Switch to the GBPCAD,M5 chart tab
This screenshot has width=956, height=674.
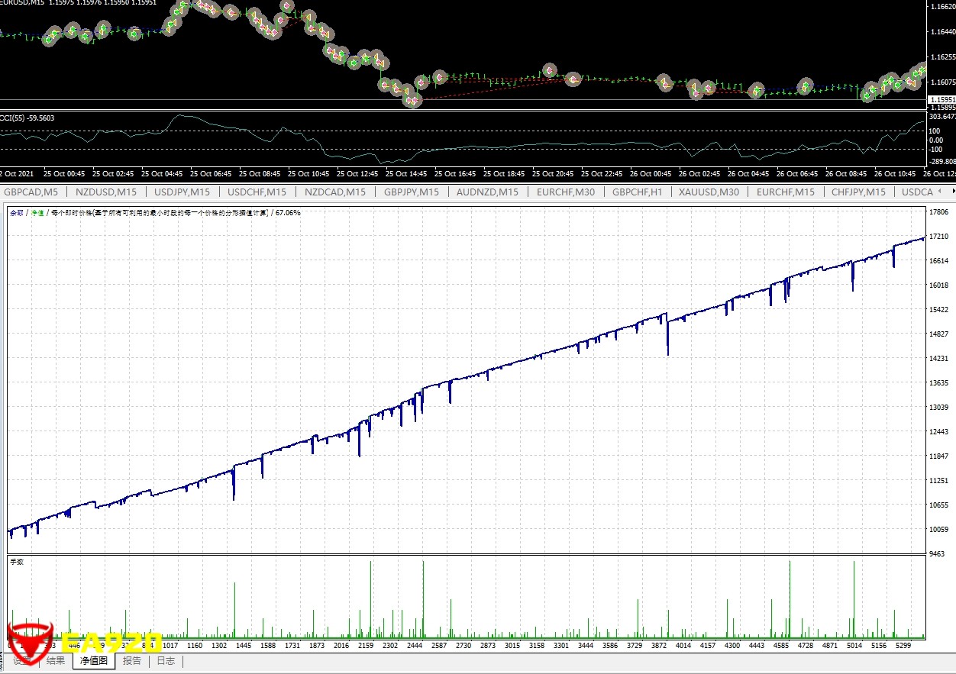coord(31,192)
